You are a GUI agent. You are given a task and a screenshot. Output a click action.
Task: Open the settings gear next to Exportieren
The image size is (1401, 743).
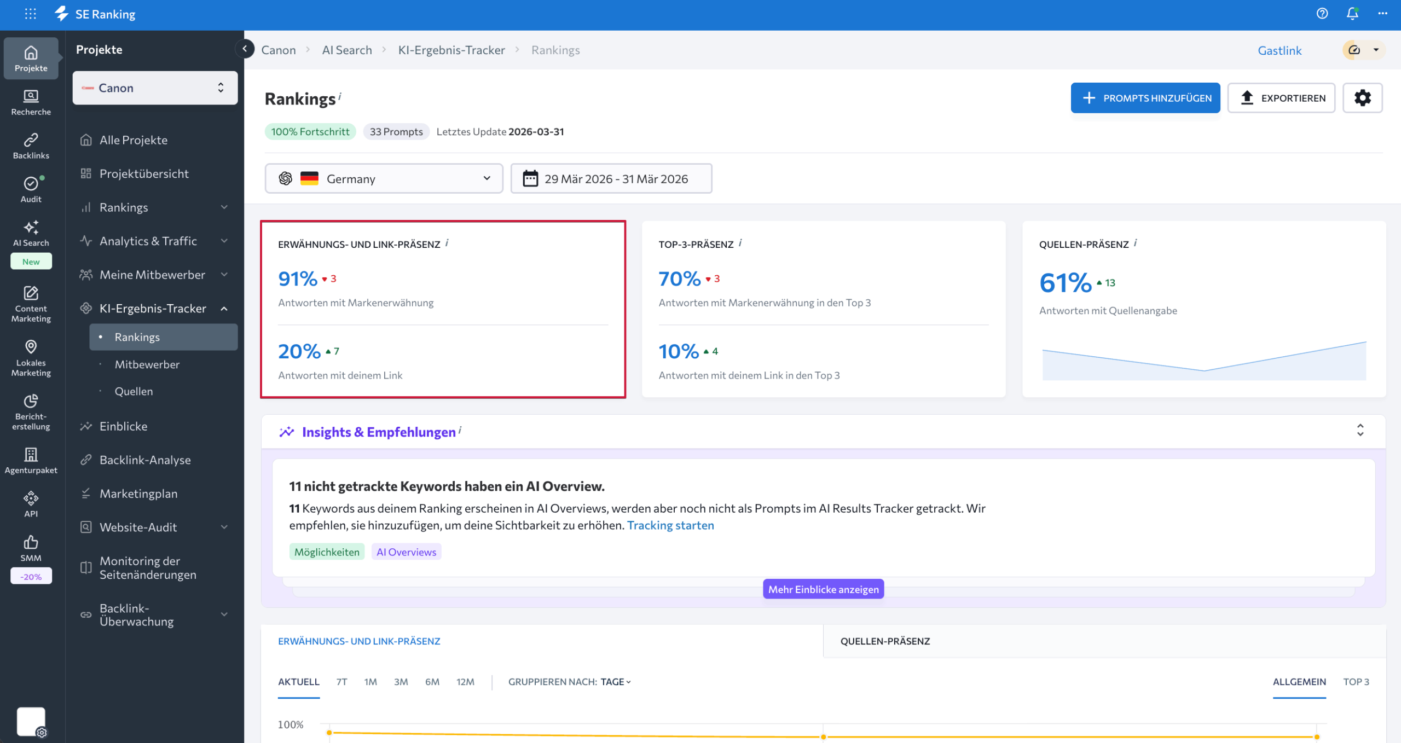click(1362, 98)
